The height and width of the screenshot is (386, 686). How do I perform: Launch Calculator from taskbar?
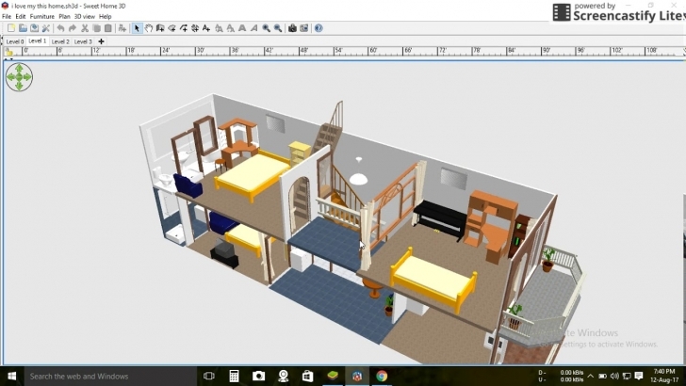click(x=234, y=376)
